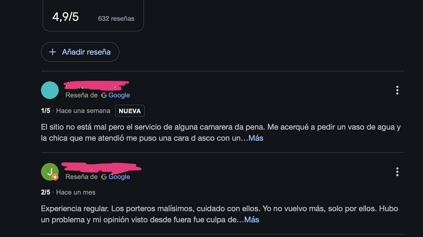Viewport: 423px width, 237px height.
Task: Click first reviewer's redacted name
Action: tap(96, 85)
